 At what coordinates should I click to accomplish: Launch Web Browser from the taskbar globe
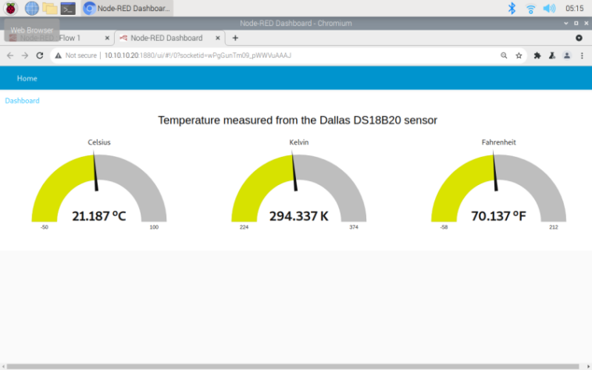(32, 8)
